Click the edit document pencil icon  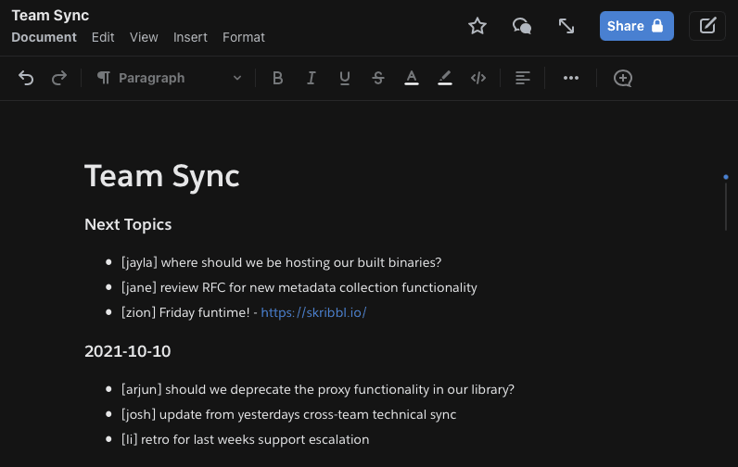click(707, 26)
